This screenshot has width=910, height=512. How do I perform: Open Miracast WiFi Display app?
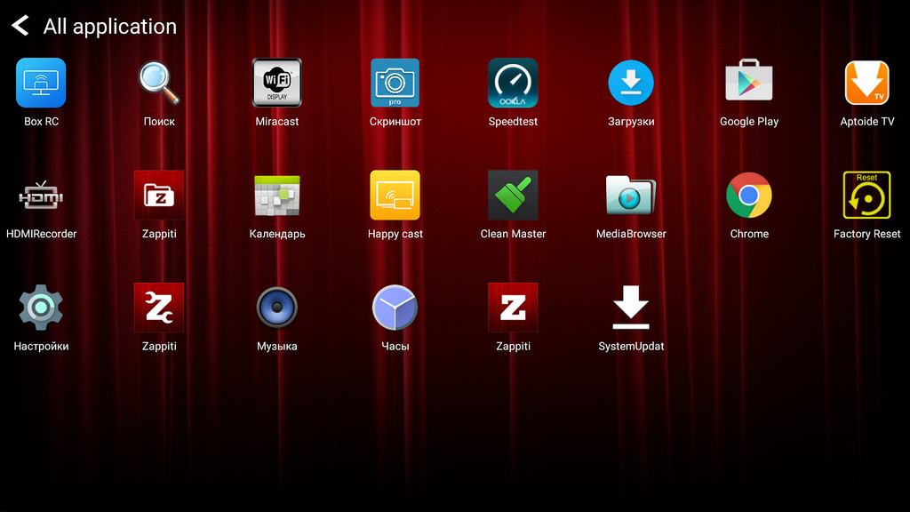coord(277,83)
